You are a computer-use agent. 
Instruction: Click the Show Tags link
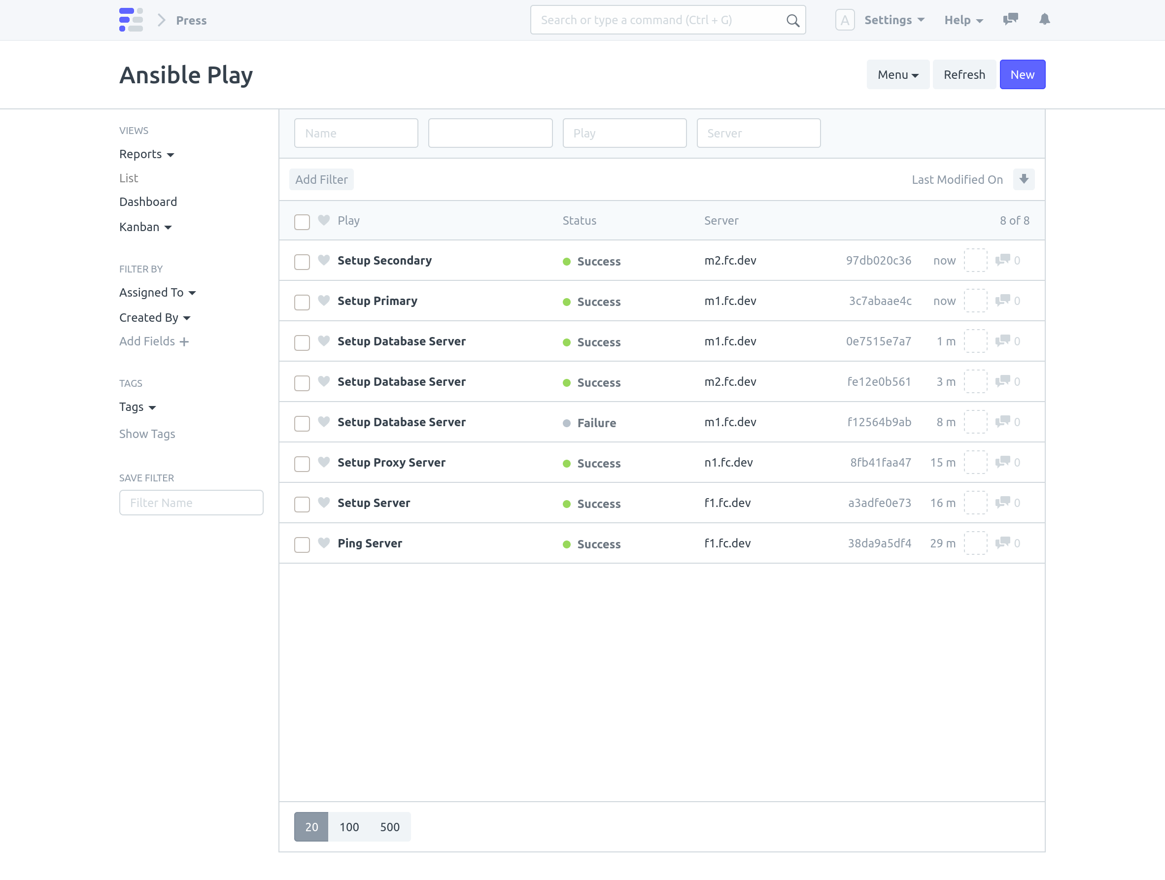(x=147, y=434)
